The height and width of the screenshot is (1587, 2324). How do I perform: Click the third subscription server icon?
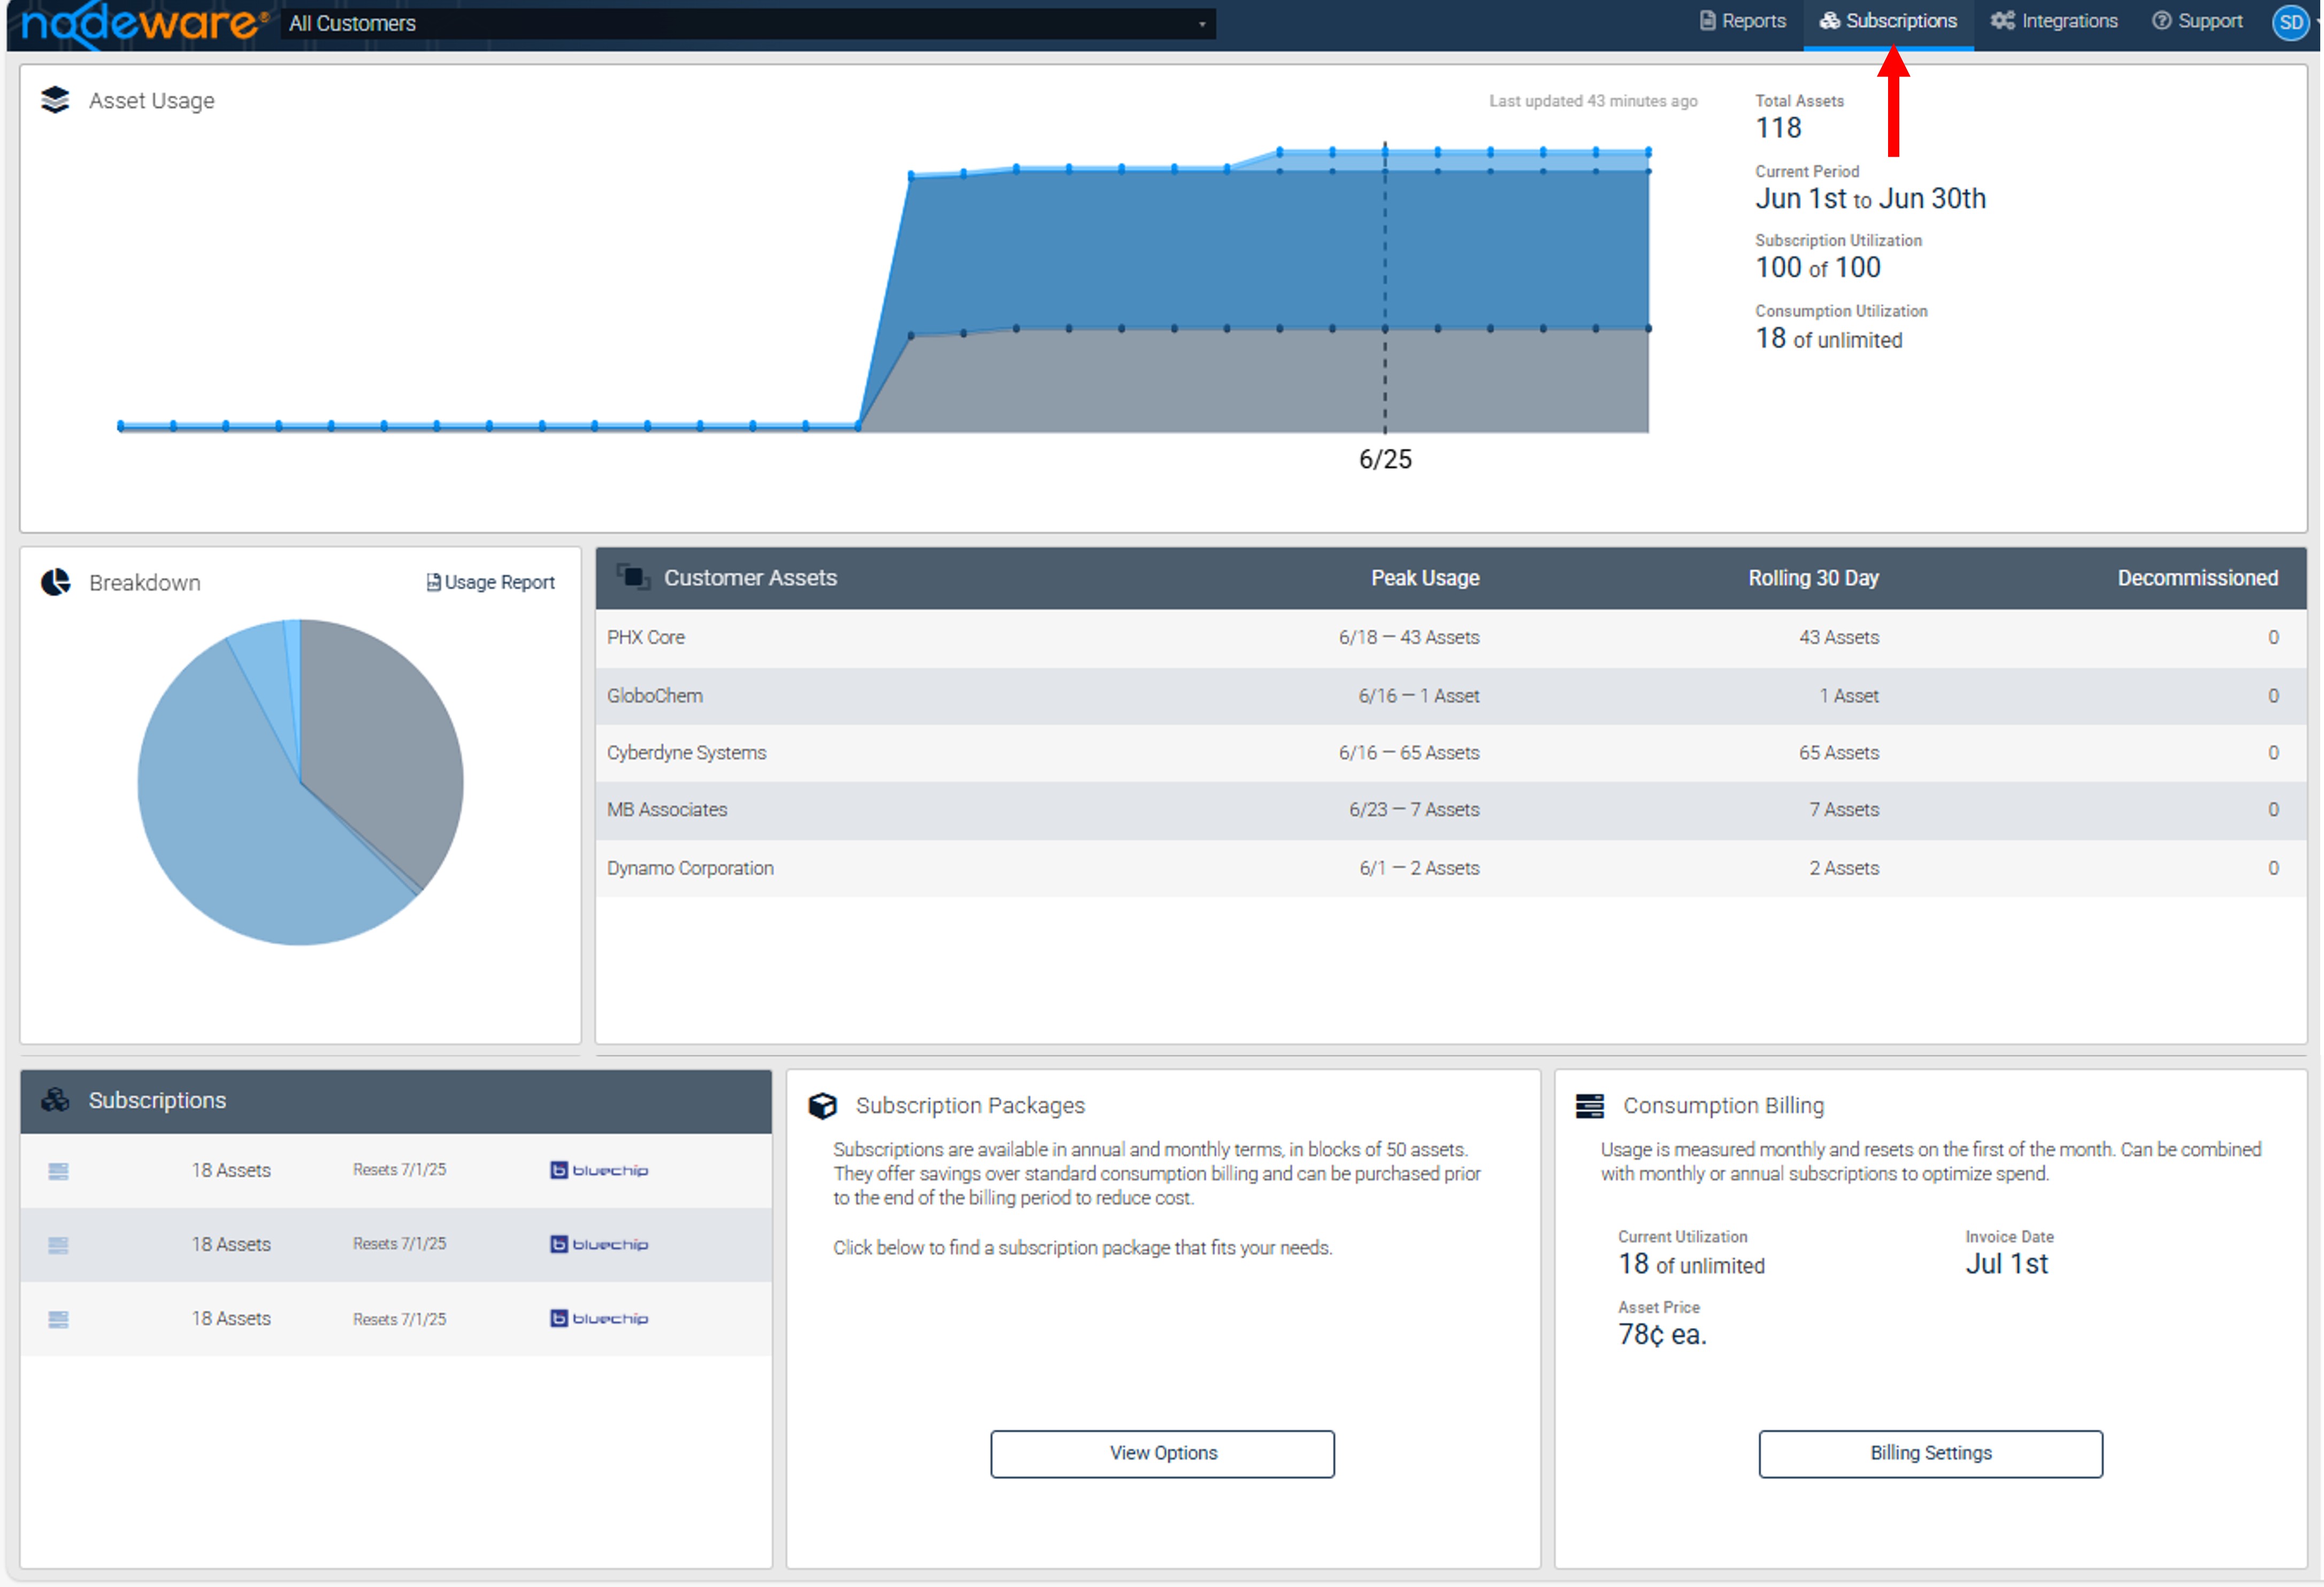point(58,1319)
